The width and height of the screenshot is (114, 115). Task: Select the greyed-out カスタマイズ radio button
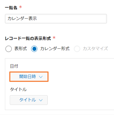click(77, 49)
